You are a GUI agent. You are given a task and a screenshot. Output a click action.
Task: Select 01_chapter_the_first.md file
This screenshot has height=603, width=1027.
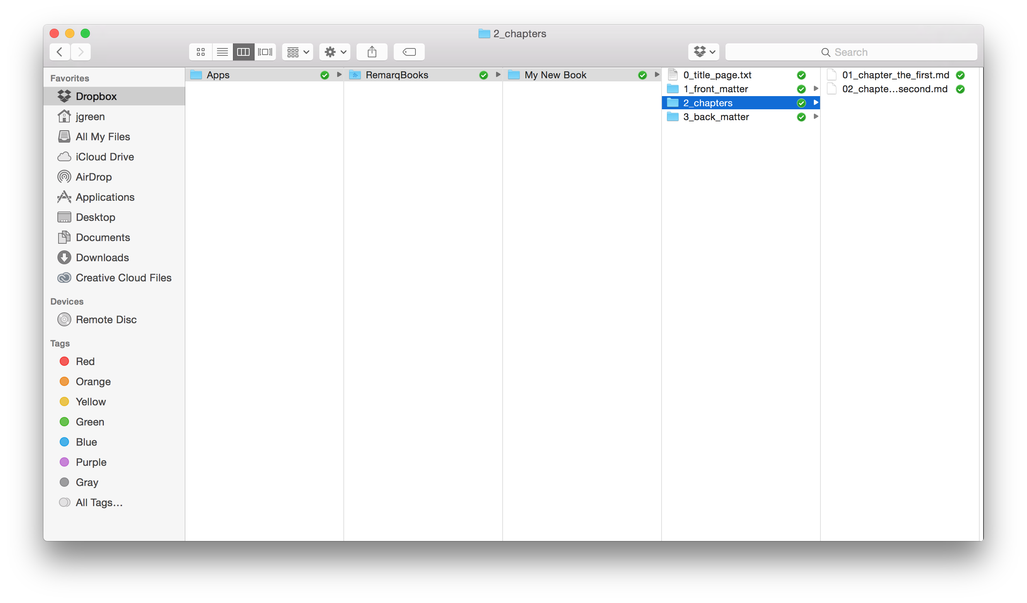(899, 75)
